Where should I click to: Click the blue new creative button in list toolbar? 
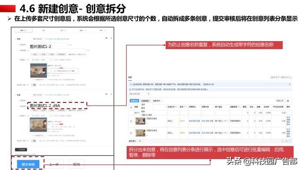pyautogui.click(x=134, y=101)
